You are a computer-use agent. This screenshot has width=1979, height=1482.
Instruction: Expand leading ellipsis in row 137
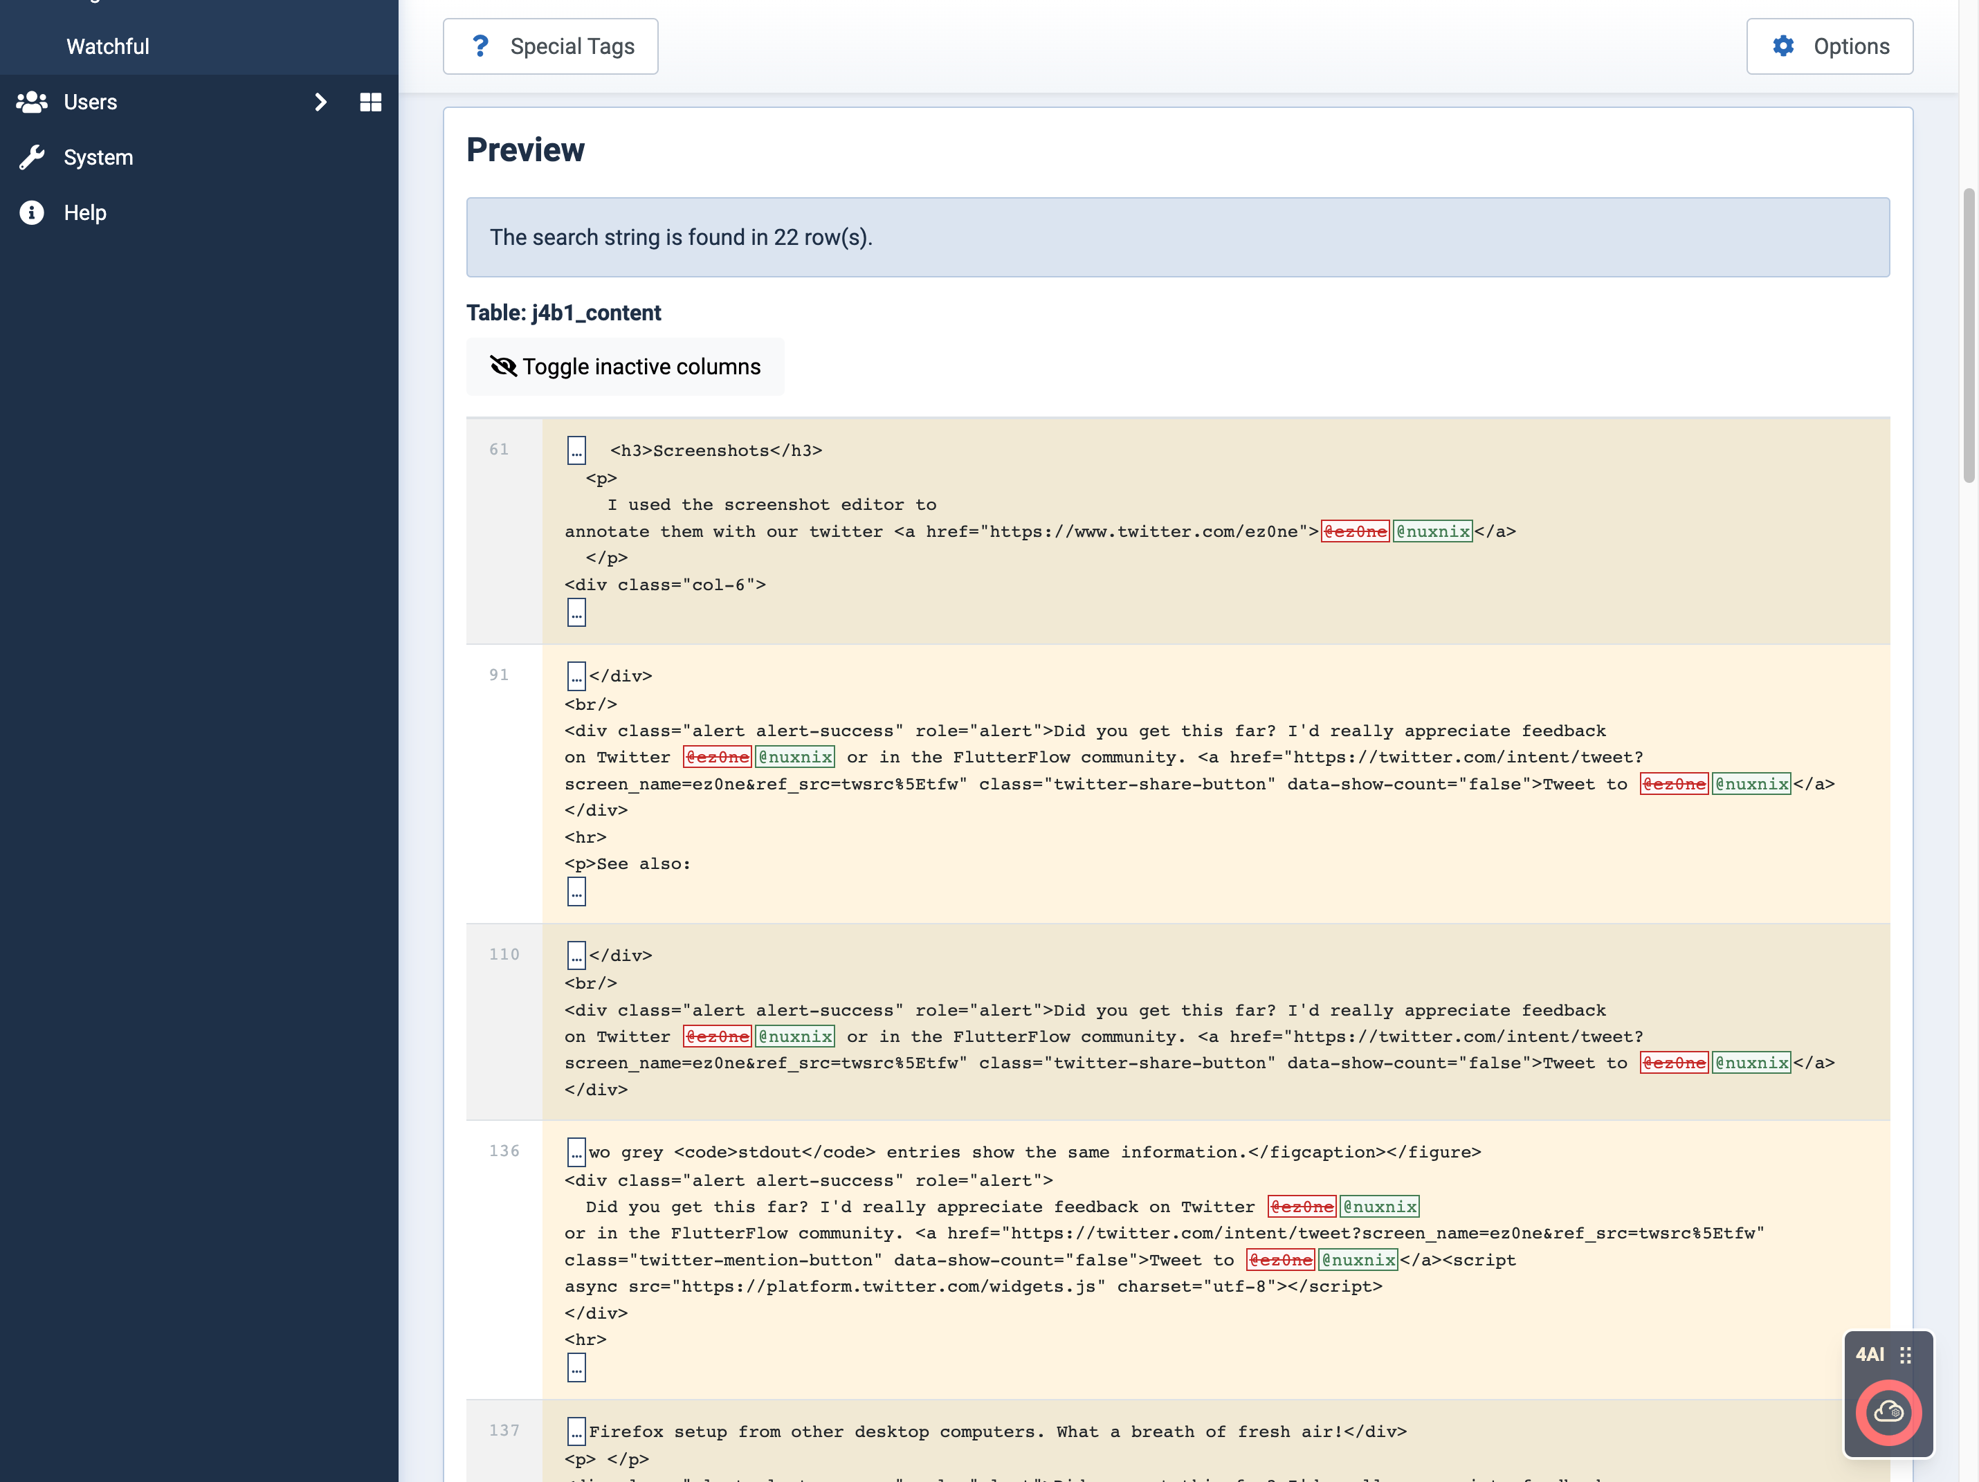pos(576,1431)
